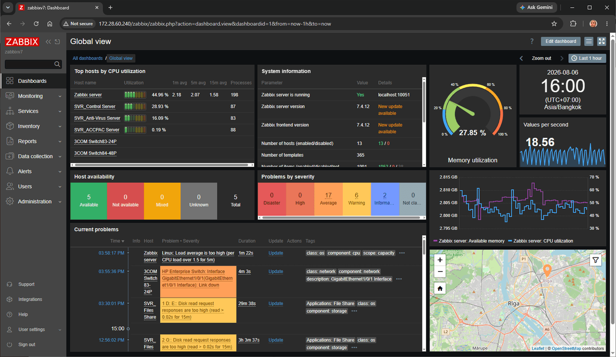The height and width of the screenshot is (357, 616).
Task: Expand the Reports menu
Action: coord(33,141)
